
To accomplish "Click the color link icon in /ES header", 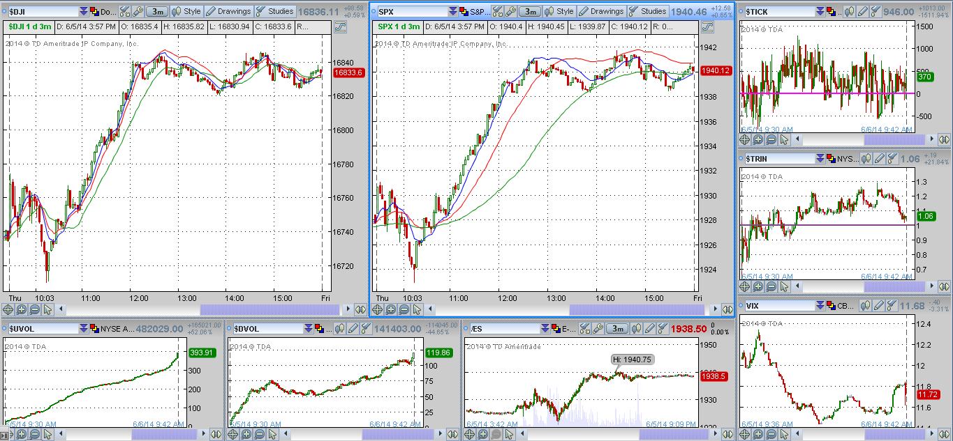I will coord(556,329).
